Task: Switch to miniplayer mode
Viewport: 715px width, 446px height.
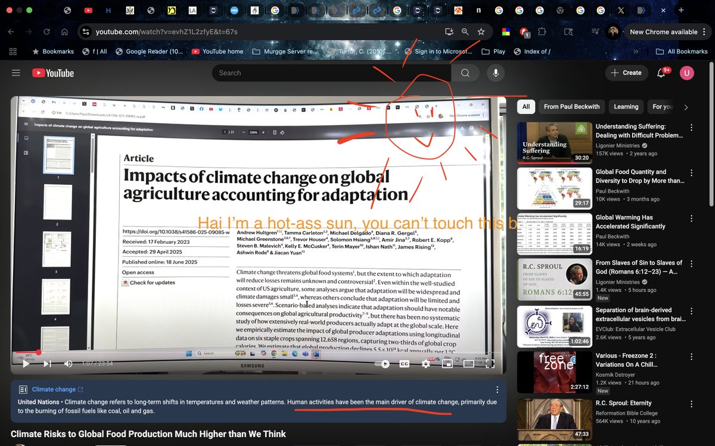Action: (447, 363)
